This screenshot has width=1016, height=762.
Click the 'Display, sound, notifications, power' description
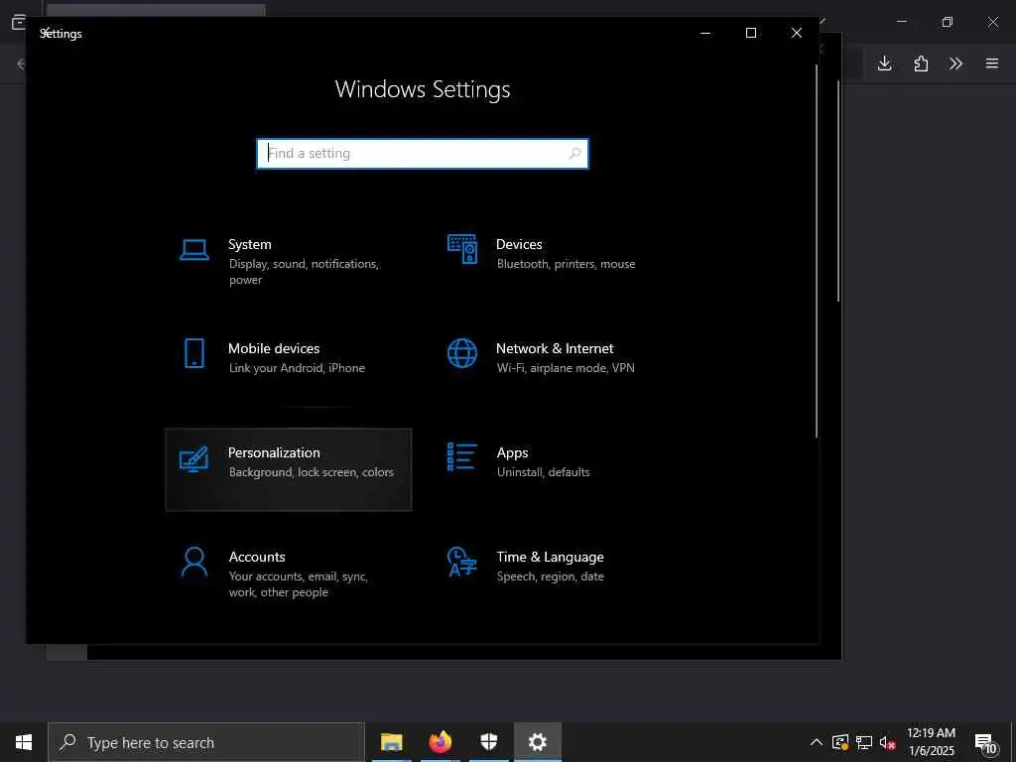(x=304, y=272)
